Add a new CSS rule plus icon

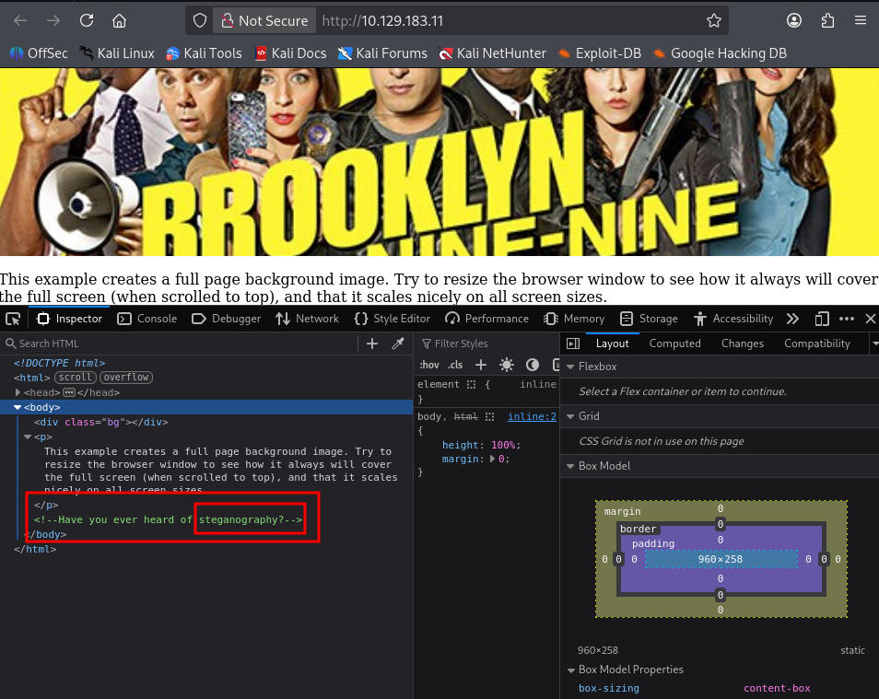point(481,365)
